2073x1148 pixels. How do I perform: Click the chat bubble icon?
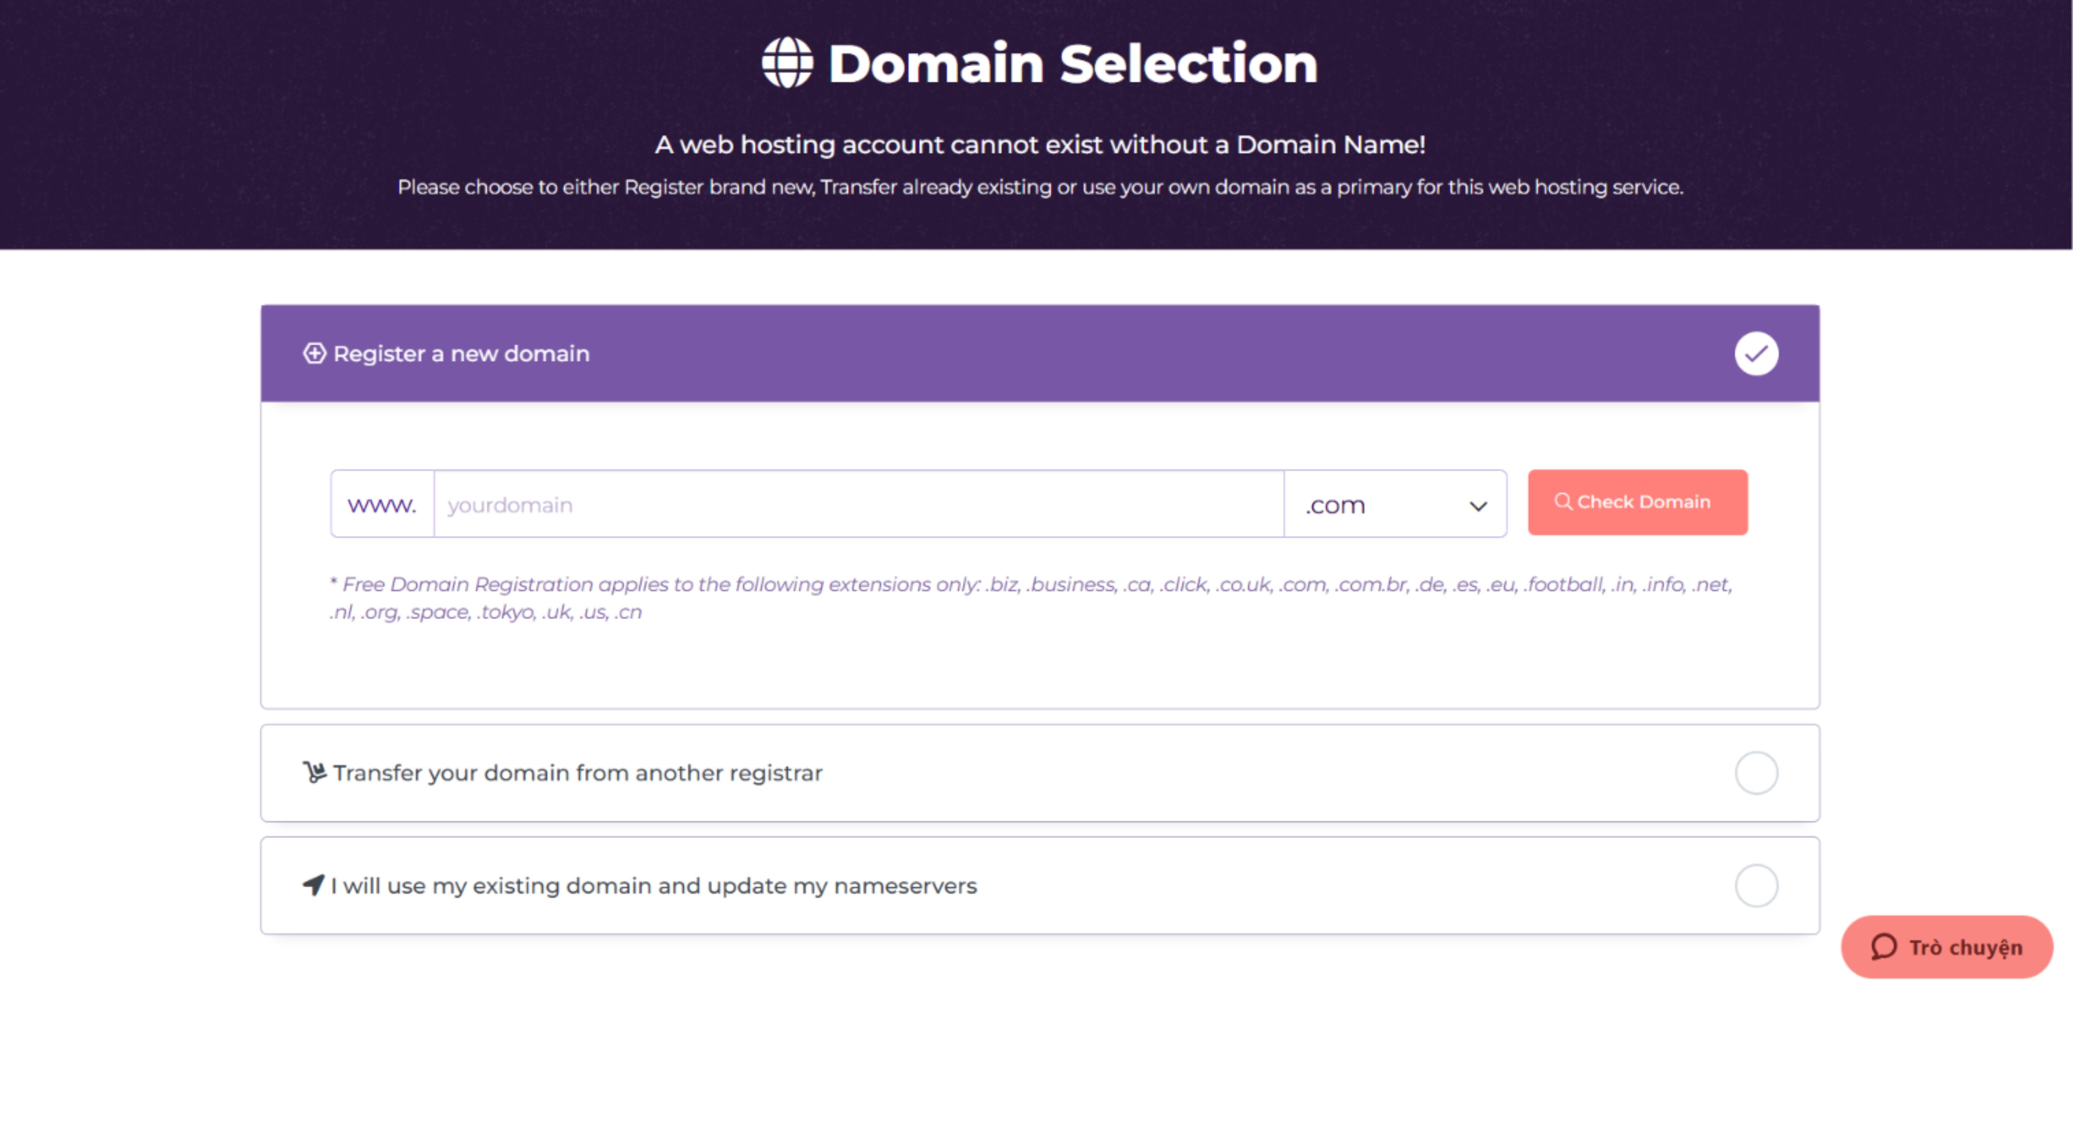(x=1884, y=947)
